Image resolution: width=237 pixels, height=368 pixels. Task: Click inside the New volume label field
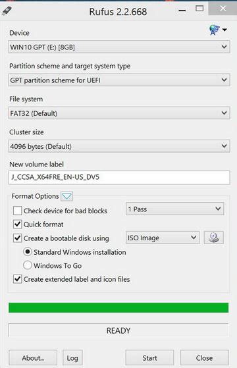tap(119, 177)
